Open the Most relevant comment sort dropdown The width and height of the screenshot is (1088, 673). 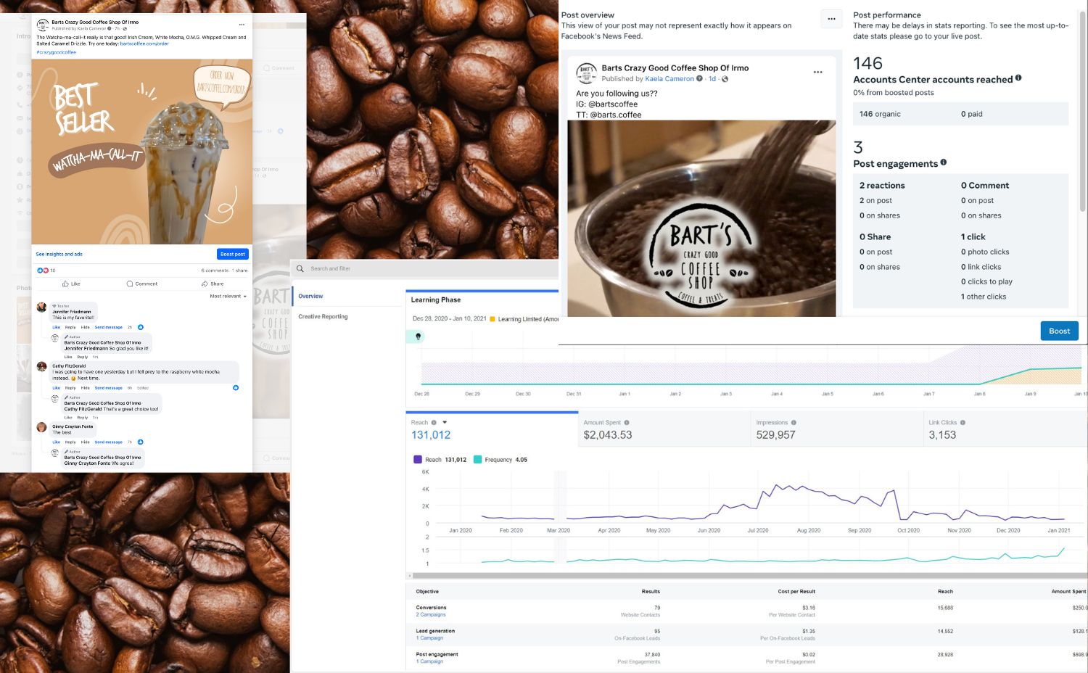point(228,296)
